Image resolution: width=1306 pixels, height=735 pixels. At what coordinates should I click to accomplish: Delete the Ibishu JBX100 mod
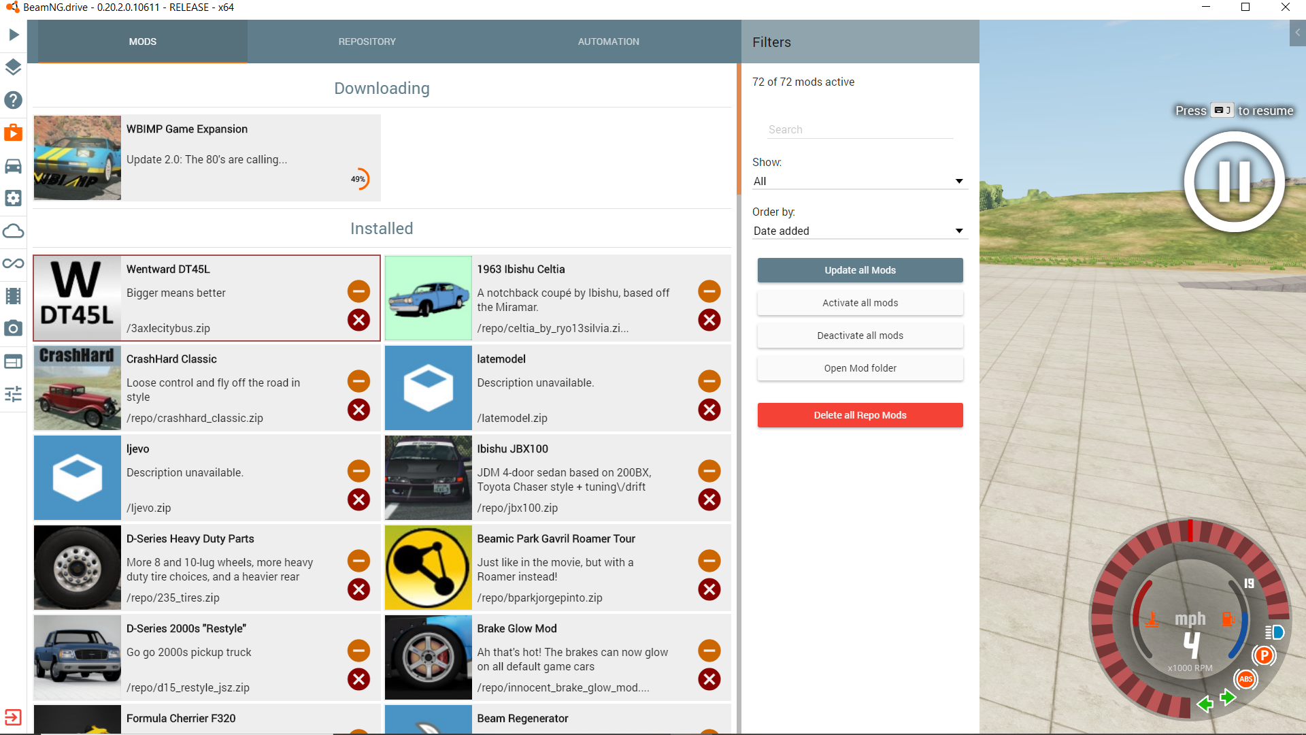click(x=709, y=500)
